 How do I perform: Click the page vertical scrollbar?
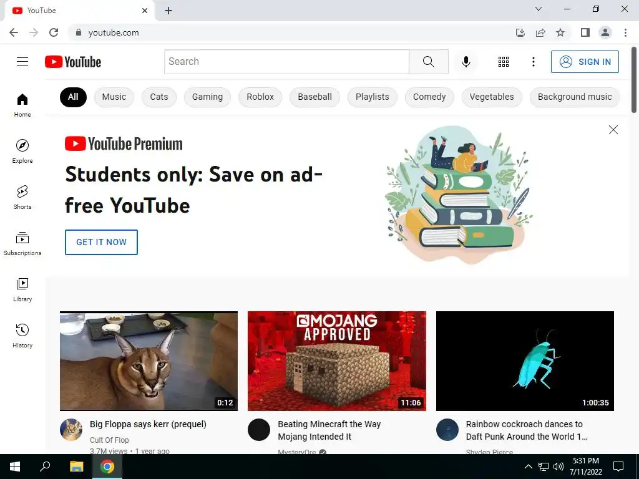(x=634, y=80)
